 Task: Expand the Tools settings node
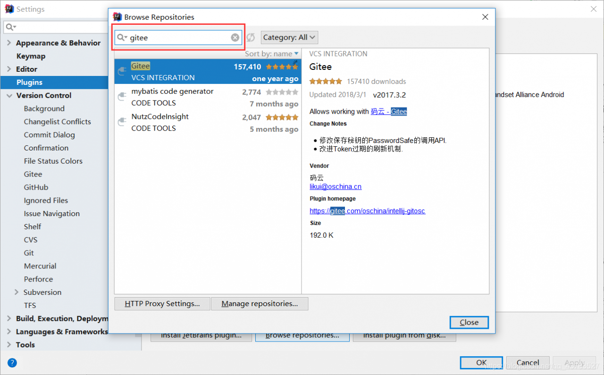click(9, 345)
